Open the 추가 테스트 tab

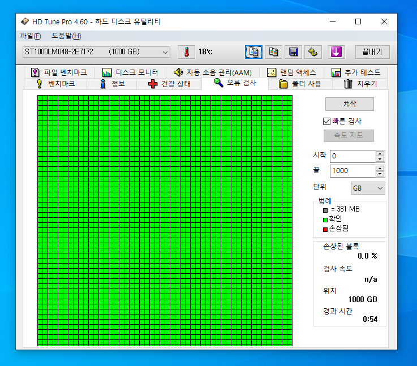355,72
